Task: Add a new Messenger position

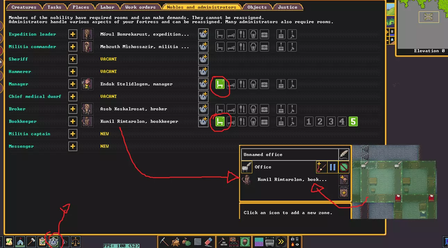Action: point(73,146)
